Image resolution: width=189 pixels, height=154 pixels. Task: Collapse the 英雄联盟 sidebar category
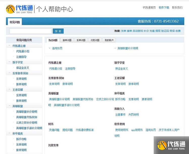coord(9,106)
